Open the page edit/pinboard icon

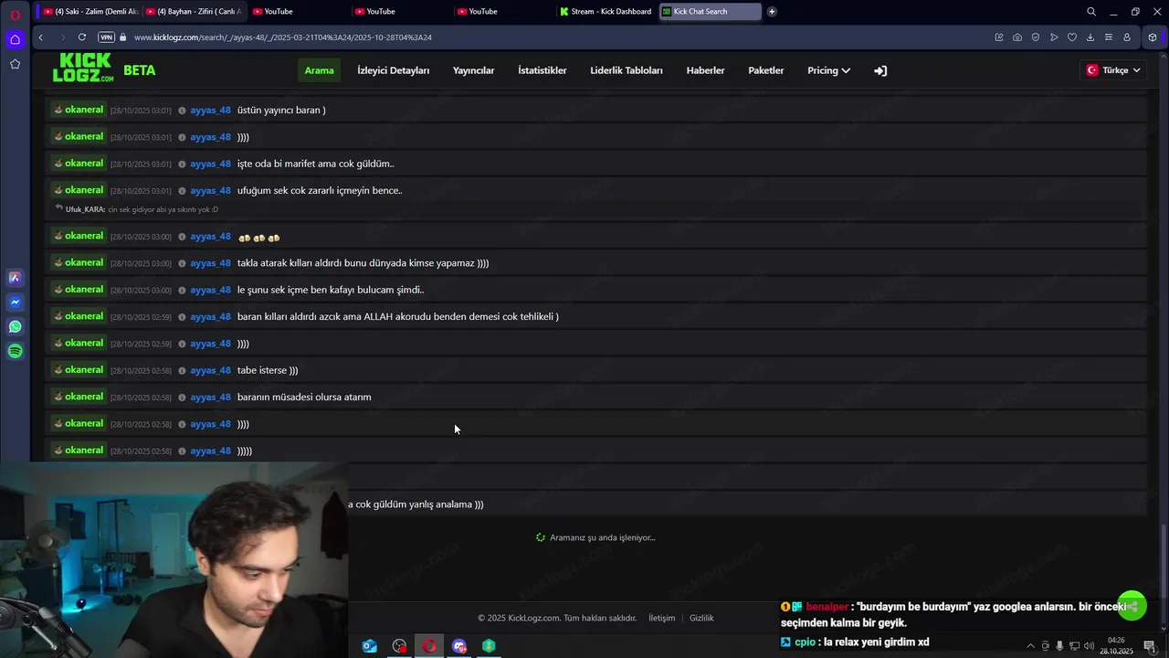coord(999,37)
